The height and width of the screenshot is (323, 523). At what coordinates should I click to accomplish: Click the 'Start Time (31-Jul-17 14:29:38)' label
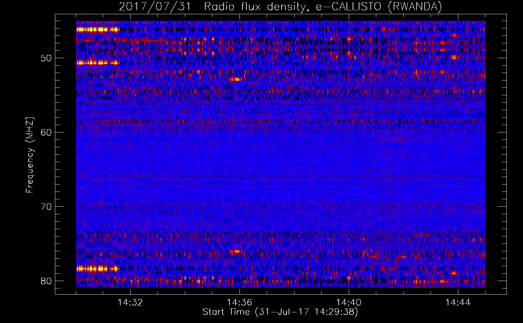(280, 312)
